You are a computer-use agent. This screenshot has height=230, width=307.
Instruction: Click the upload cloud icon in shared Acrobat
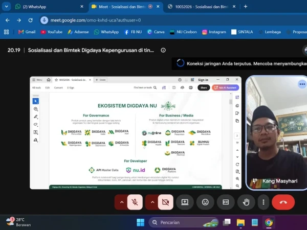(182, 87)
